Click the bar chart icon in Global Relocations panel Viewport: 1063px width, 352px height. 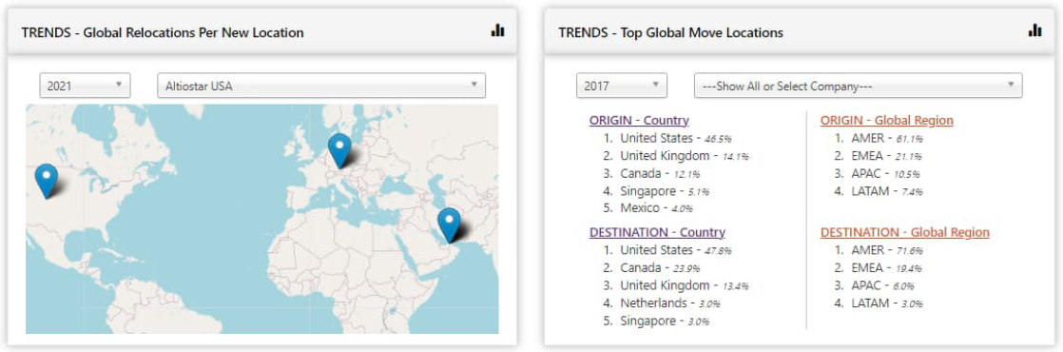coord(497,30)
